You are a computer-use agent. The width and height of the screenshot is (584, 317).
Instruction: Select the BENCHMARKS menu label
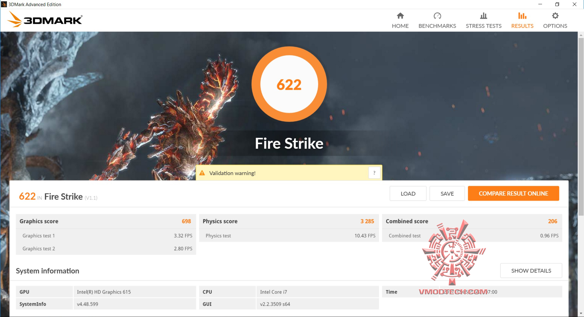[437, 26]
